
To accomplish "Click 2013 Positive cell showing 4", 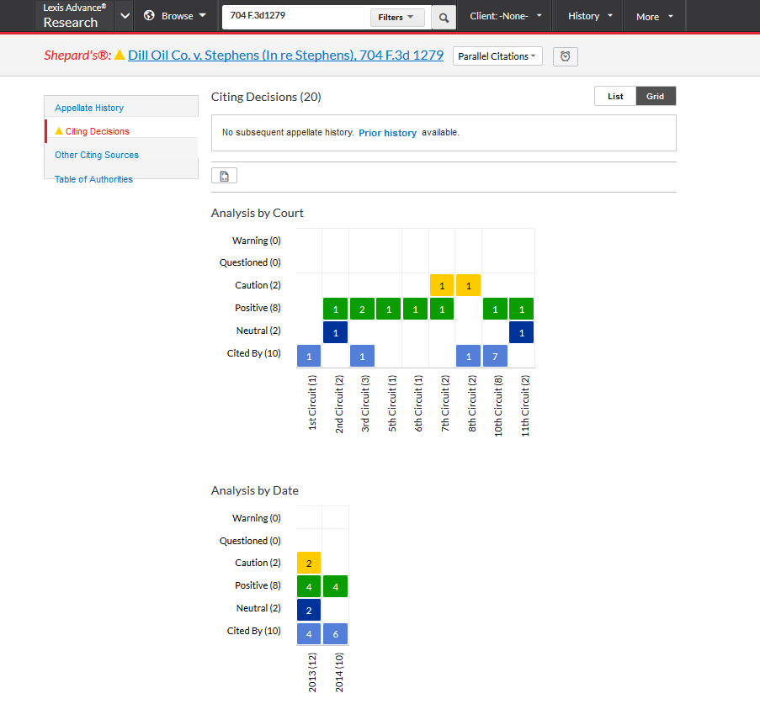I will (309, 586).
